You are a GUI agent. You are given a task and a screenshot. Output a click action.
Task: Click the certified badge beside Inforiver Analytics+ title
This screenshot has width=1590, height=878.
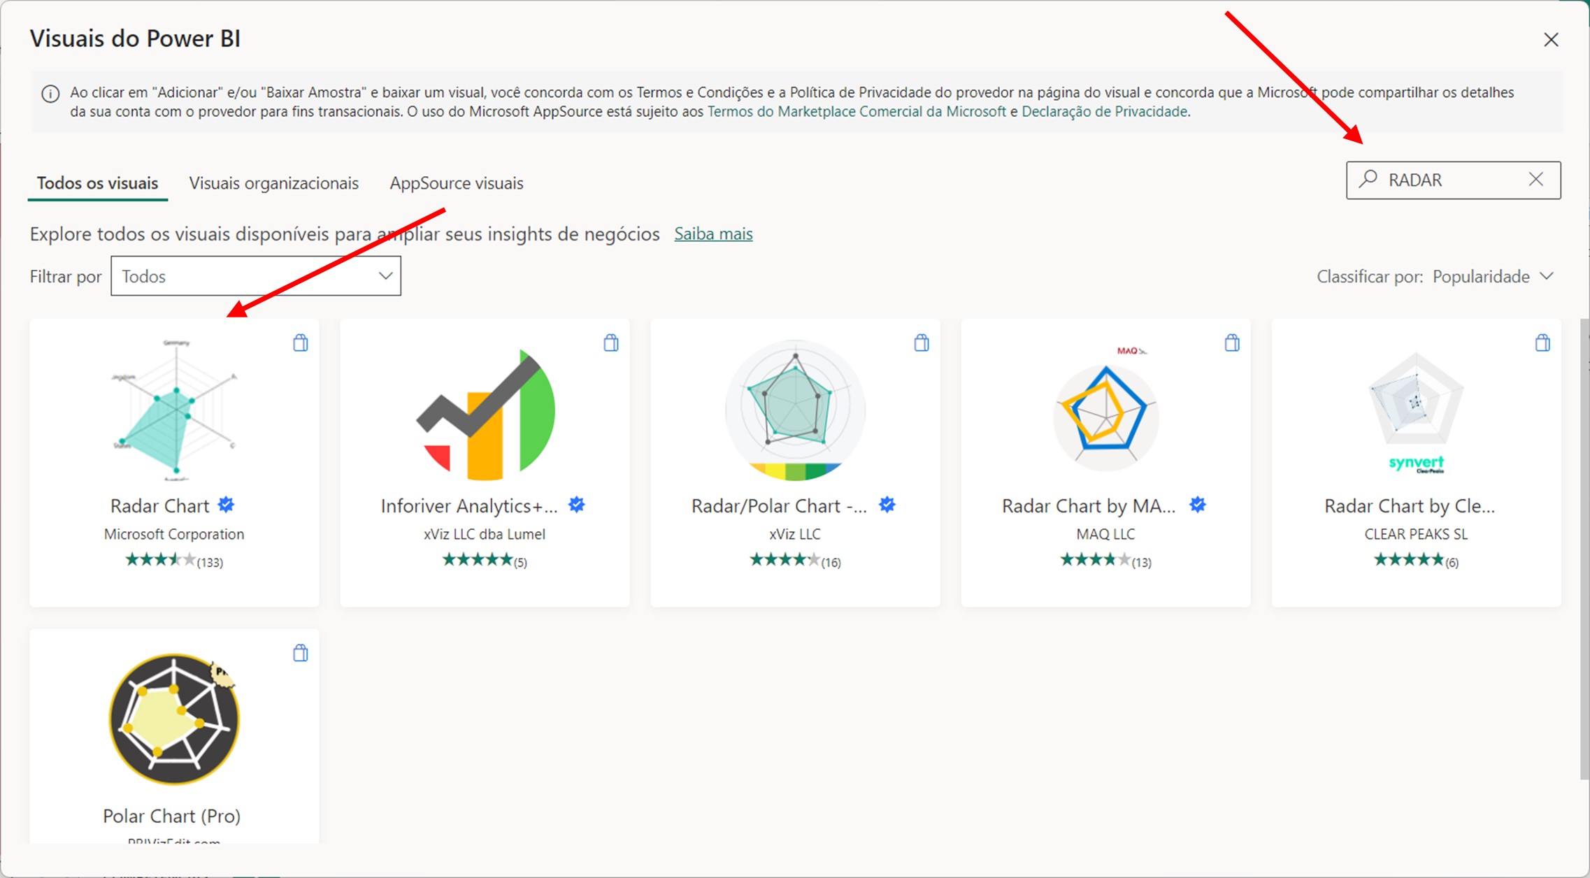coord(576,505)
